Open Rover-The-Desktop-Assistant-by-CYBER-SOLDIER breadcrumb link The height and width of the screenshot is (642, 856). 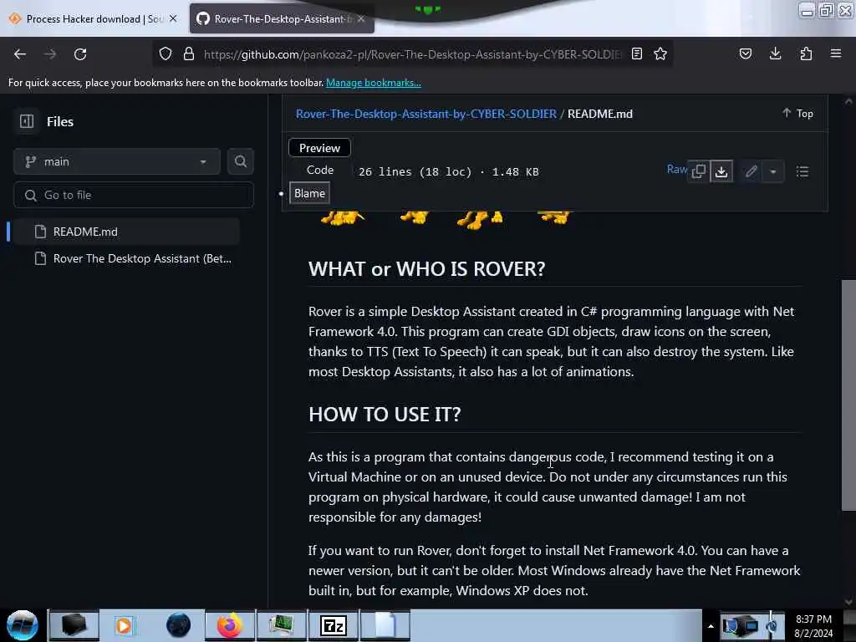(425, 114)
